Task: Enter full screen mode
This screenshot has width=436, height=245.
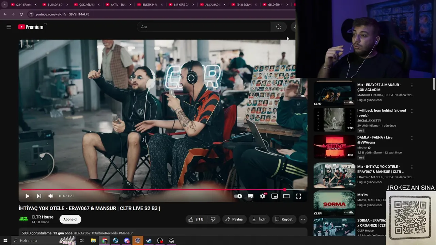Action: [298, 196]
